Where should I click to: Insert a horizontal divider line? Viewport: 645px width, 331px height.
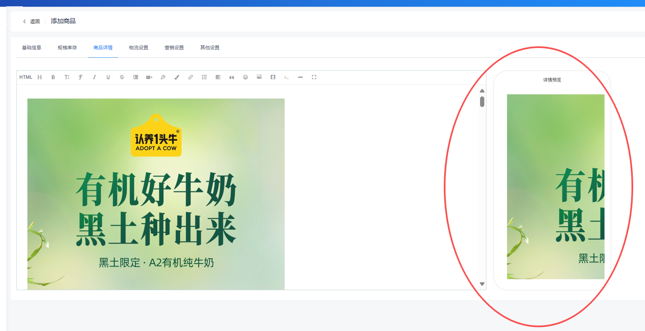point(300,77)
